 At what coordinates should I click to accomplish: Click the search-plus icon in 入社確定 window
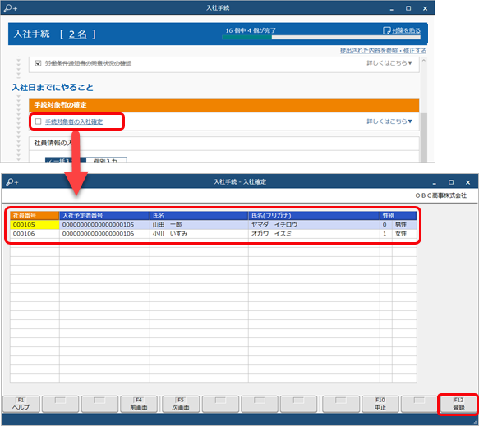point(12,182)
